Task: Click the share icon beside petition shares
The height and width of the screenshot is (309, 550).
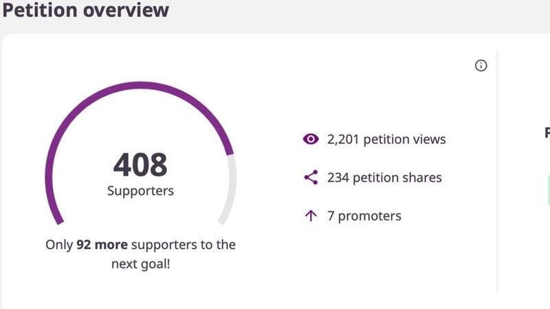Action: [x=311, y=178]
